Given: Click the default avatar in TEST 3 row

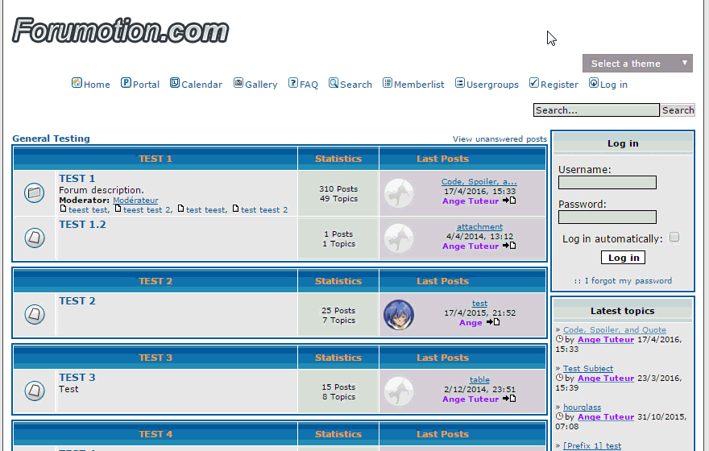Looking at the screenshot, I should 399,391.
